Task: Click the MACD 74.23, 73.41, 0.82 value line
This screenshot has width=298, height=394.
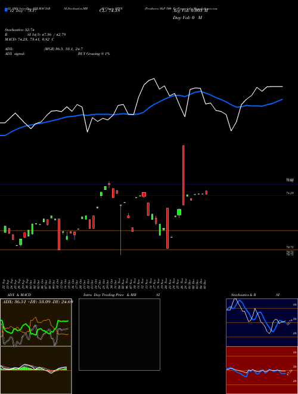Action: 30,39
